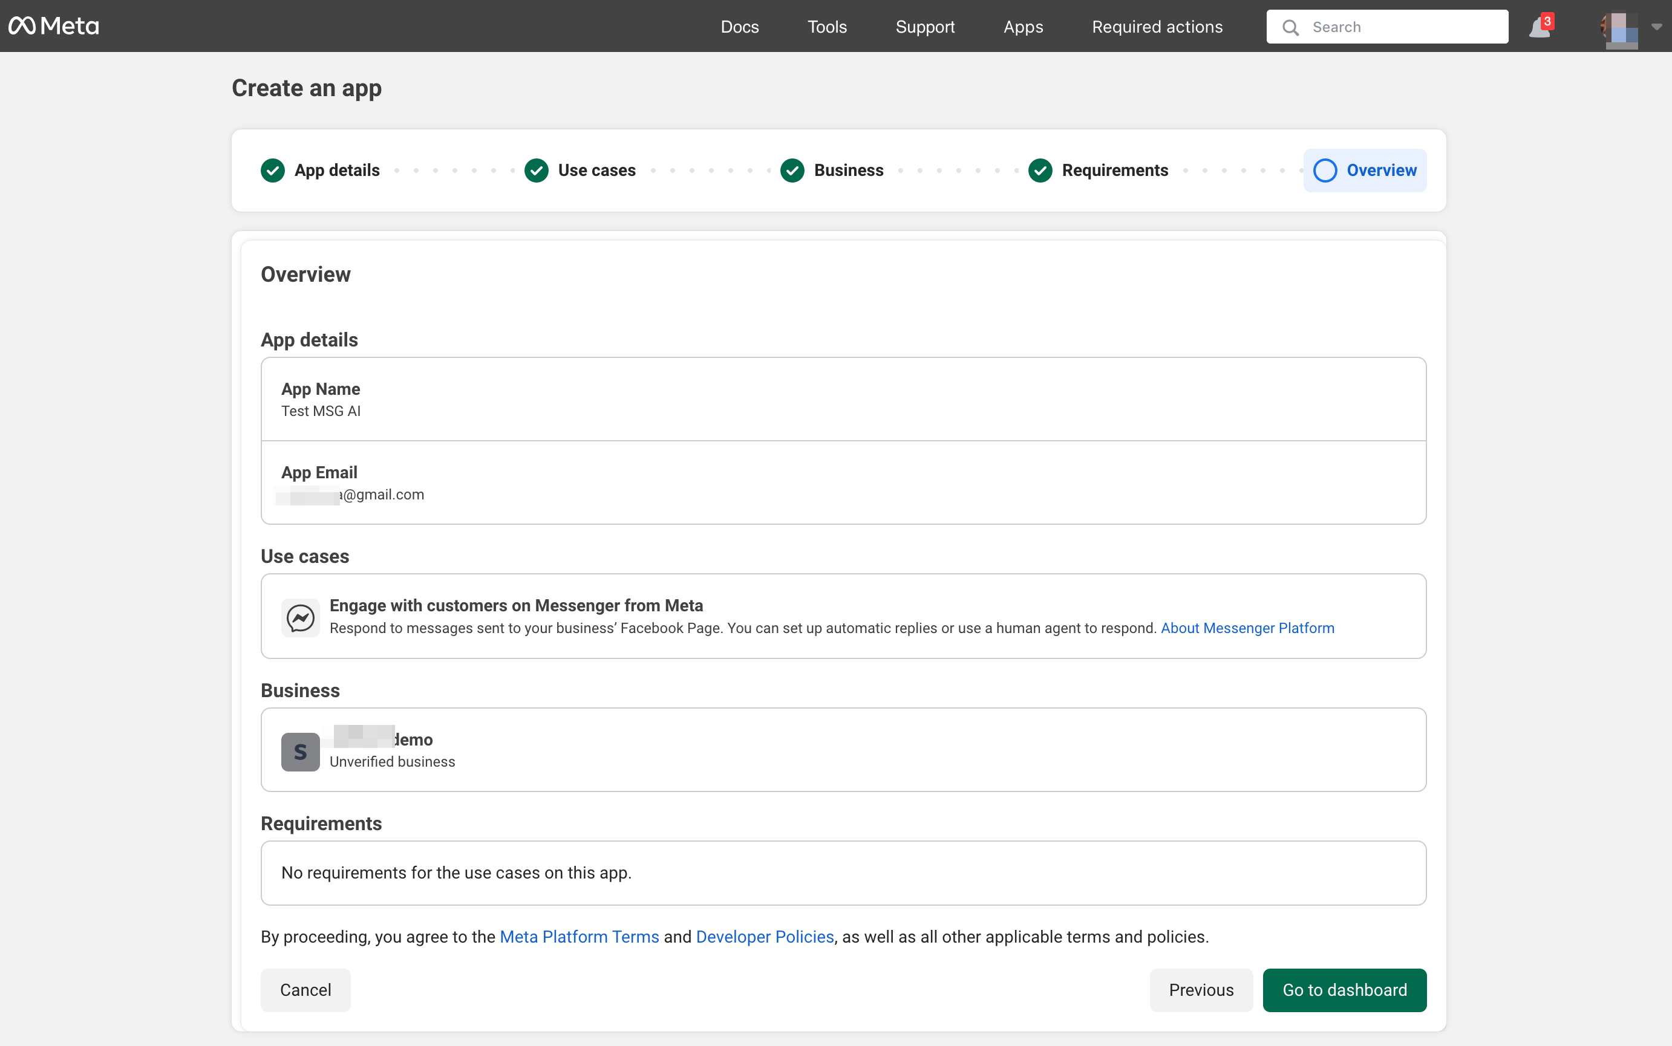Screen dimensions: 1672x1046
Task: Open the Docs menu
Action: (x=739, y=27)
